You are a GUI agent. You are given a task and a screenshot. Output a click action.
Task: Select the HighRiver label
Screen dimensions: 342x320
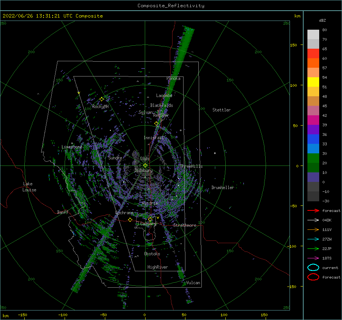[x=158, y=267]
